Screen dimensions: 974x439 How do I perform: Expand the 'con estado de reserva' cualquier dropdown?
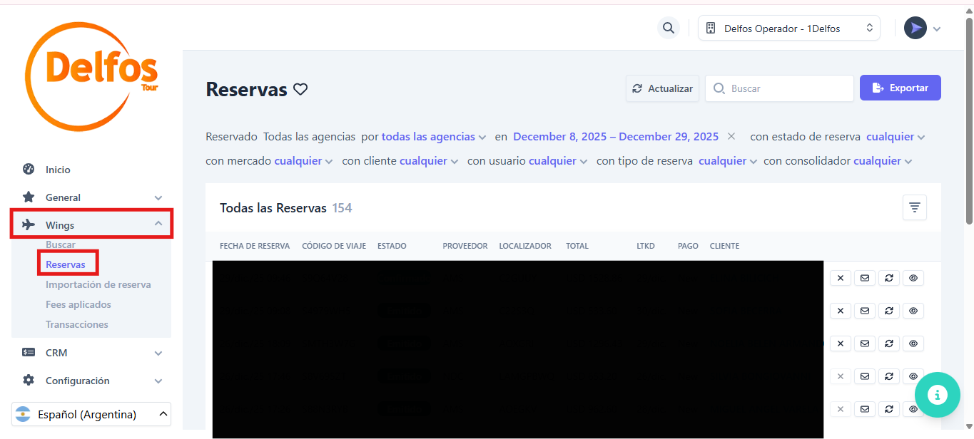pyautogui.click(x=896, y=137)
